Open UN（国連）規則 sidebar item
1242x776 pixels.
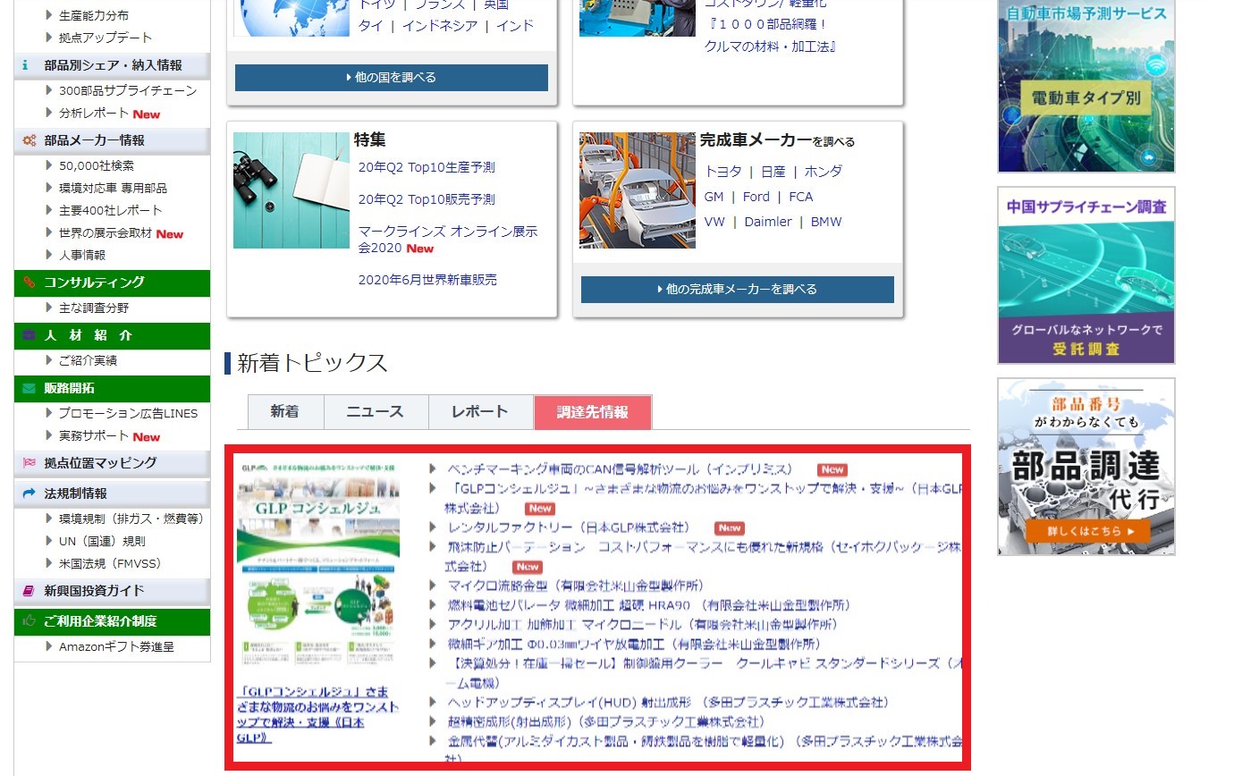pyautogui.click(x=102, y=541)
